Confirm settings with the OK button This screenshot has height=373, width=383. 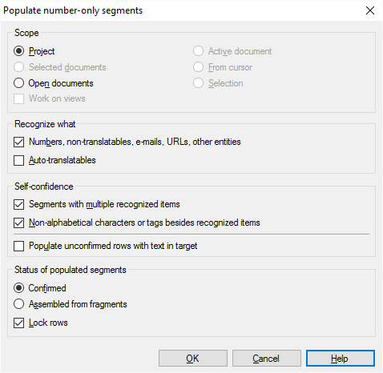click(193, 359)
